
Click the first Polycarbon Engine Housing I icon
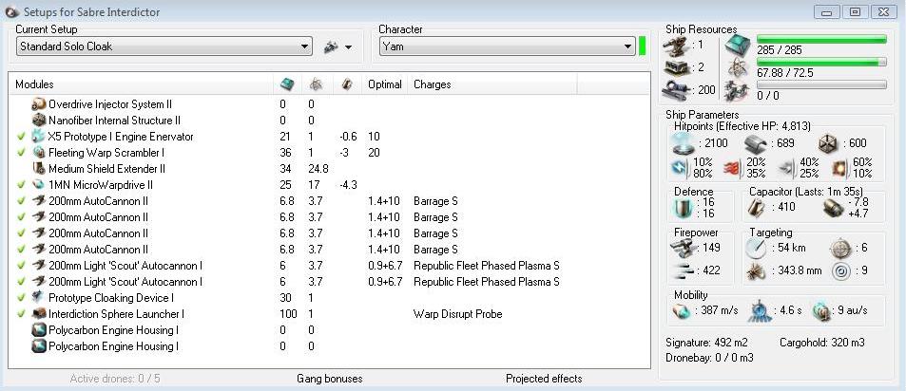[39, 330]
